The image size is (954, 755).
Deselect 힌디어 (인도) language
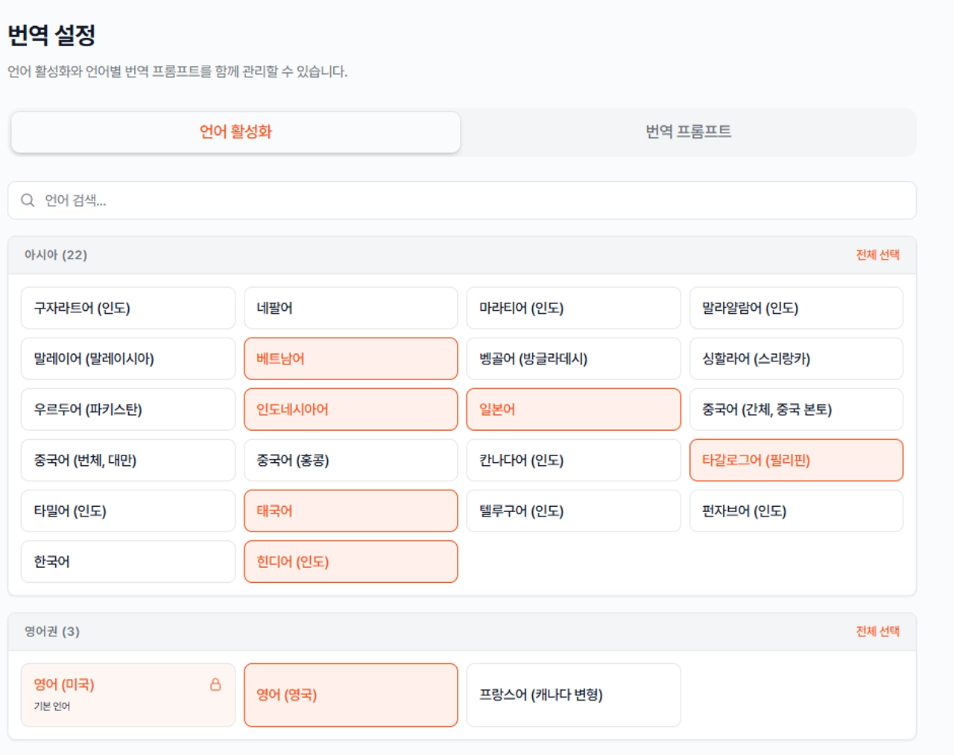coord(350,561)
